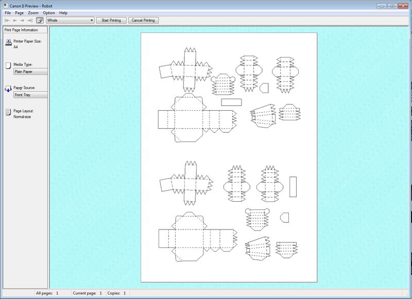Maximize the Canon IJ Preview window

tap(392, 6)
